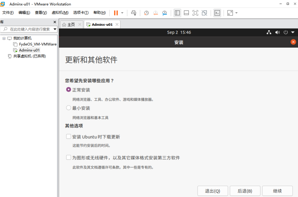Revert to the previous snapshot
This screenshot has width=298, height=197.
[155, 13]
